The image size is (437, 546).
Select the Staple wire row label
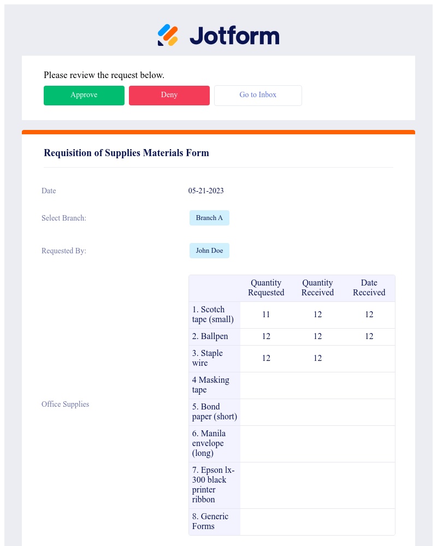pos(213,358)
